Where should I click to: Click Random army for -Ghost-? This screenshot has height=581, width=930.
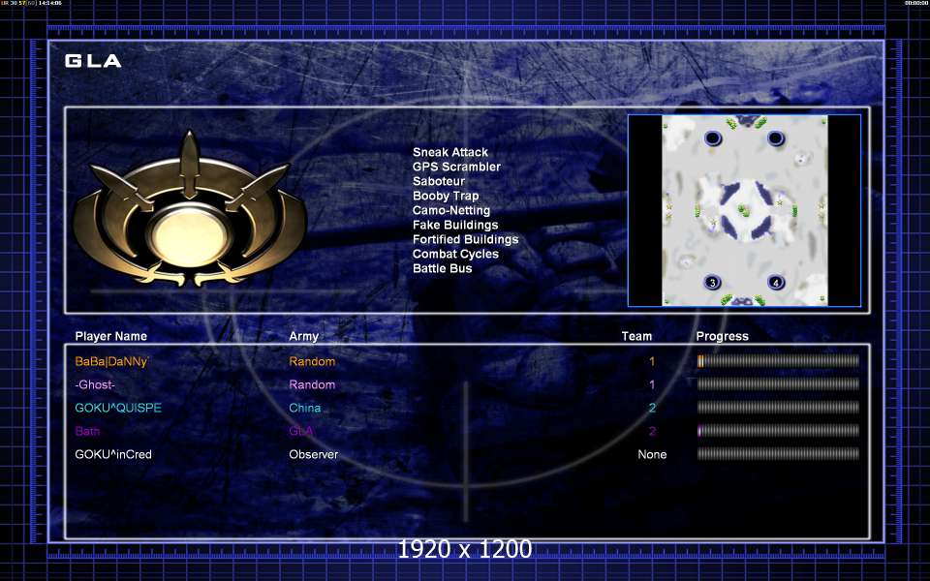click(x=312, y=384)
